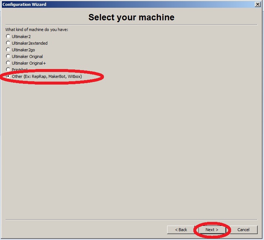Close the Configuration Wizard window

pyautogui.click(x=258, y=4)
